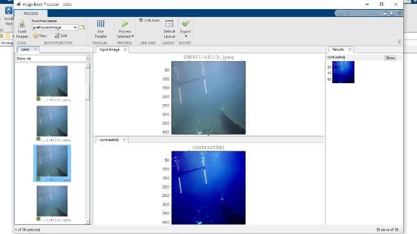Click the contrastAdj label in Results
Image resolution: width=417 pixels, height=234 pixels.
[336, 57]
